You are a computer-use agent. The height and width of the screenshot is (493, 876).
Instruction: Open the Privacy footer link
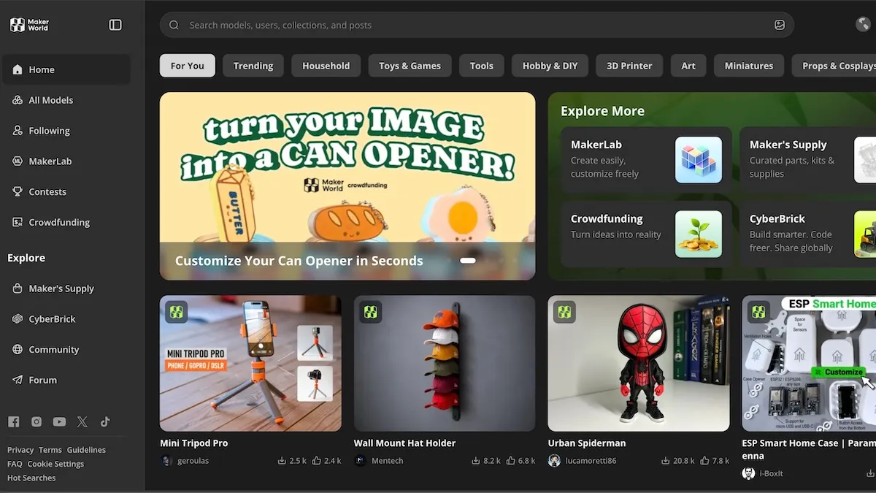pos(20,450)
